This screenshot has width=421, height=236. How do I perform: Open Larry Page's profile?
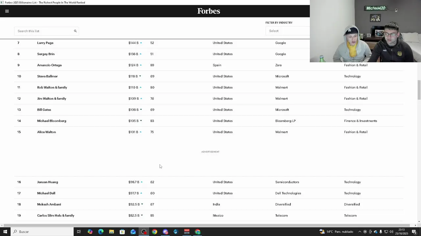[45, 43]
